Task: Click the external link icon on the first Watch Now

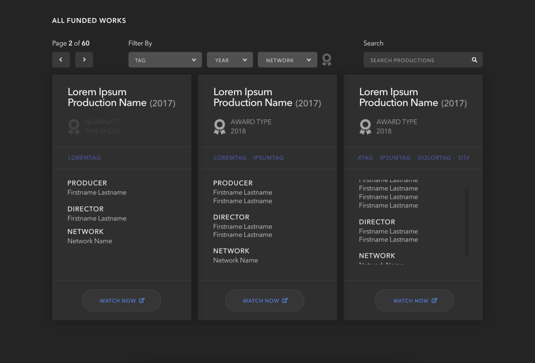Action: (142, 300)
